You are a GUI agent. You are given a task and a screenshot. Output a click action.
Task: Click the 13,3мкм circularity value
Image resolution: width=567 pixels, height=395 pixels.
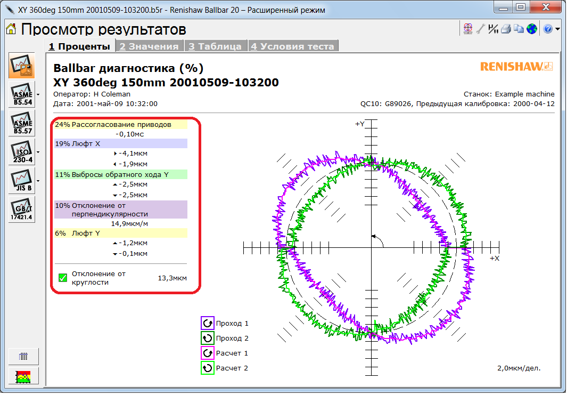pos(172,278)
